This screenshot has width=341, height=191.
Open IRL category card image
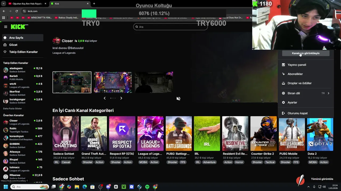[207, 133]
